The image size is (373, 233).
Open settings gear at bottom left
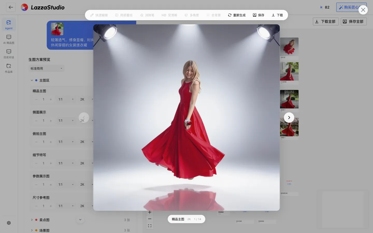pyautogui.click(x=9, y=223)
